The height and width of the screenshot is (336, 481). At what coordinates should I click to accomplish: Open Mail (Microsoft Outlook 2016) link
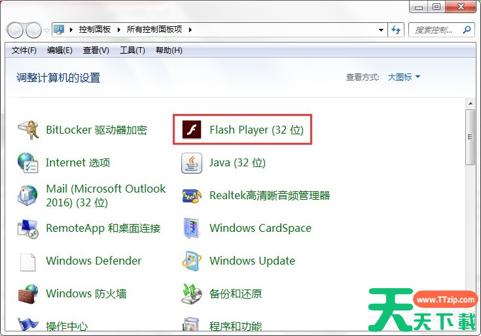(x=106, y=196)
